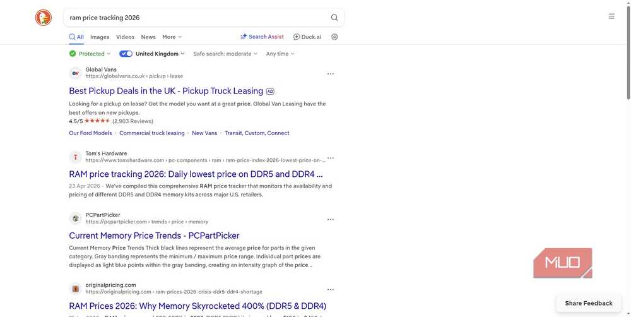631x317 pixels.
Task: Click the green Protected checkmark icon
Action: [x=73, y=54]
